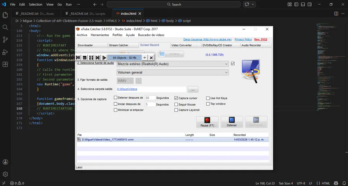Screen dimensions: 348x186
Task: Open the VS Code menu overflow ellipsis
Action: 78,4
